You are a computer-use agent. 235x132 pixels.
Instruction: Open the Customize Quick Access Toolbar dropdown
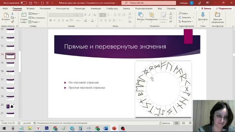[x=52, y=3]
